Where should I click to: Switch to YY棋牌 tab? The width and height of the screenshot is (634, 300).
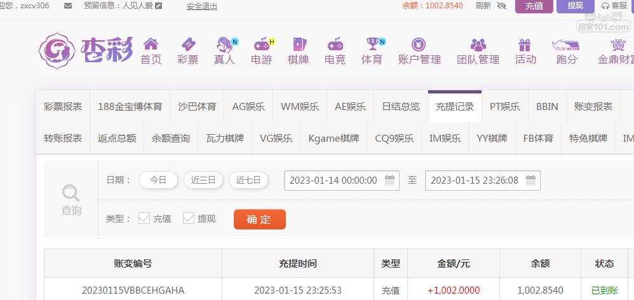492,138
